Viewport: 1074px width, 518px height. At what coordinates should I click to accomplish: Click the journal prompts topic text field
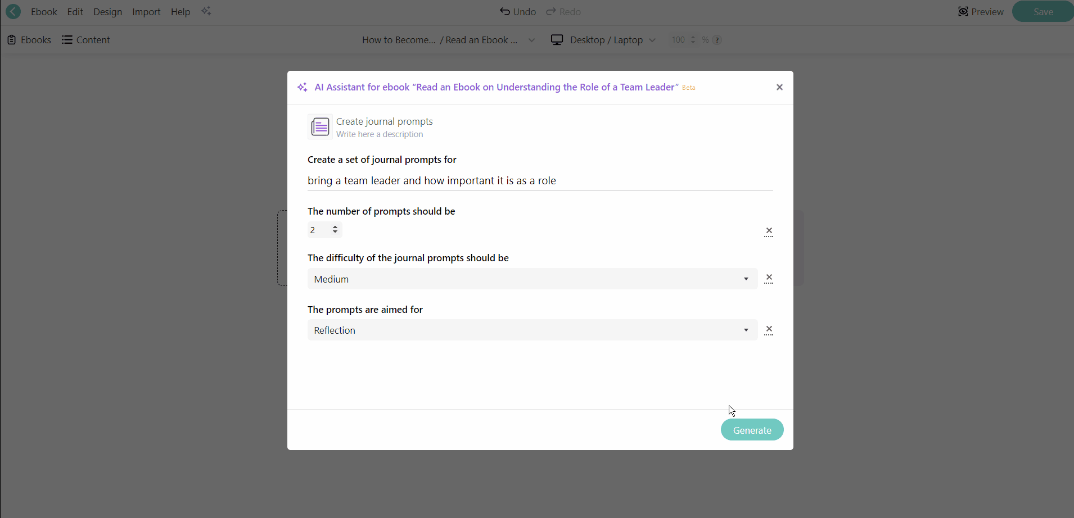(540, 181)
